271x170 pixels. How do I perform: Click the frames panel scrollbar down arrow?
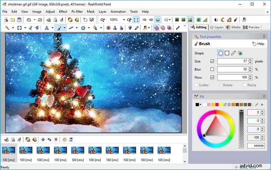coord(185,161)
